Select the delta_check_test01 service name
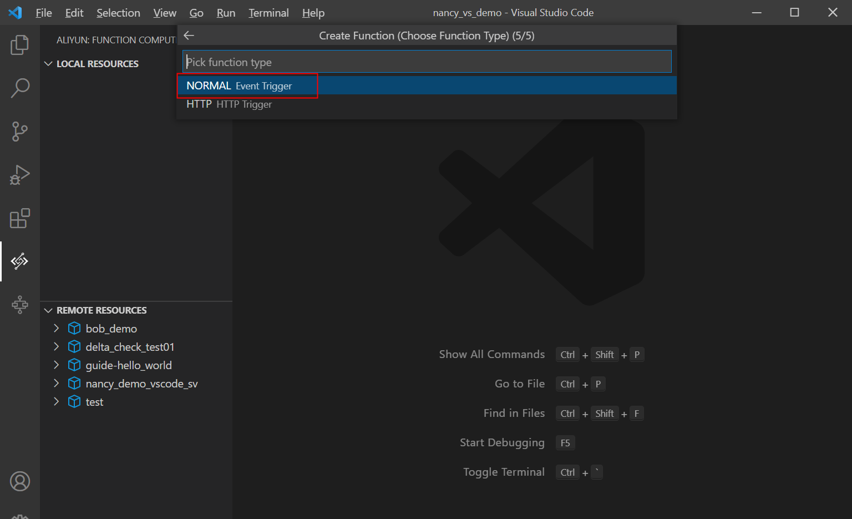 [130, 347]
